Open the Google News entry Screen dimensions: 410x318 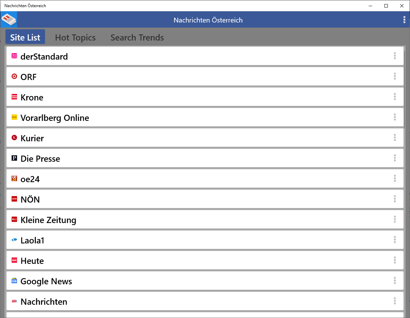pyautogui.click(x=205, y=281)
